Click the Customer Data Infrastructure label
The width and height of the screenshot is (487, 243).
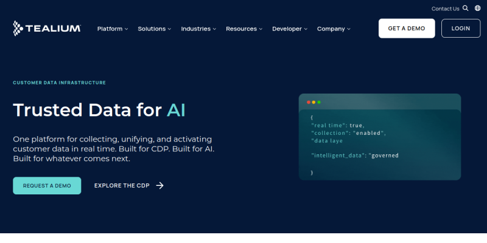[59, 83]
